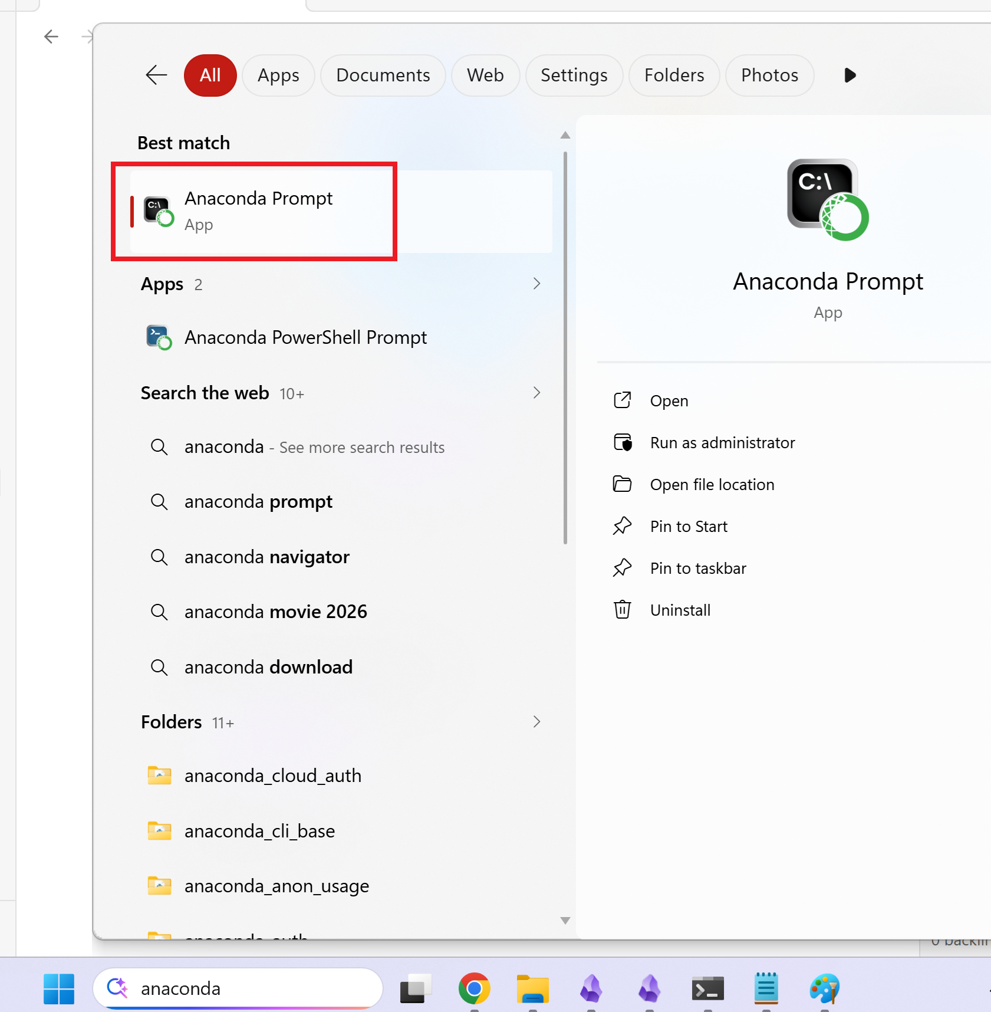The image size is (991, 1012).
Task: Select the 'anaconda prompt' web suggestion
Action: coord(341,502)
